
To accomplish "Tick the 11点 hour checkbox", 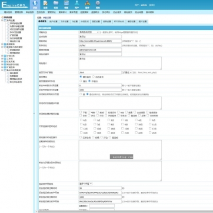I will [x=150, y=124].
